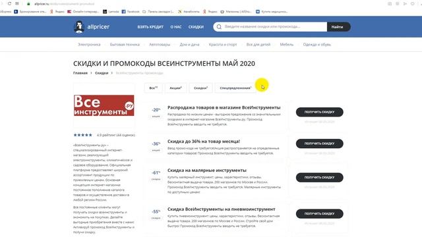Select the Одежда и обувь category
Screen dimensions: 422x237
click(x=316, y=45)
